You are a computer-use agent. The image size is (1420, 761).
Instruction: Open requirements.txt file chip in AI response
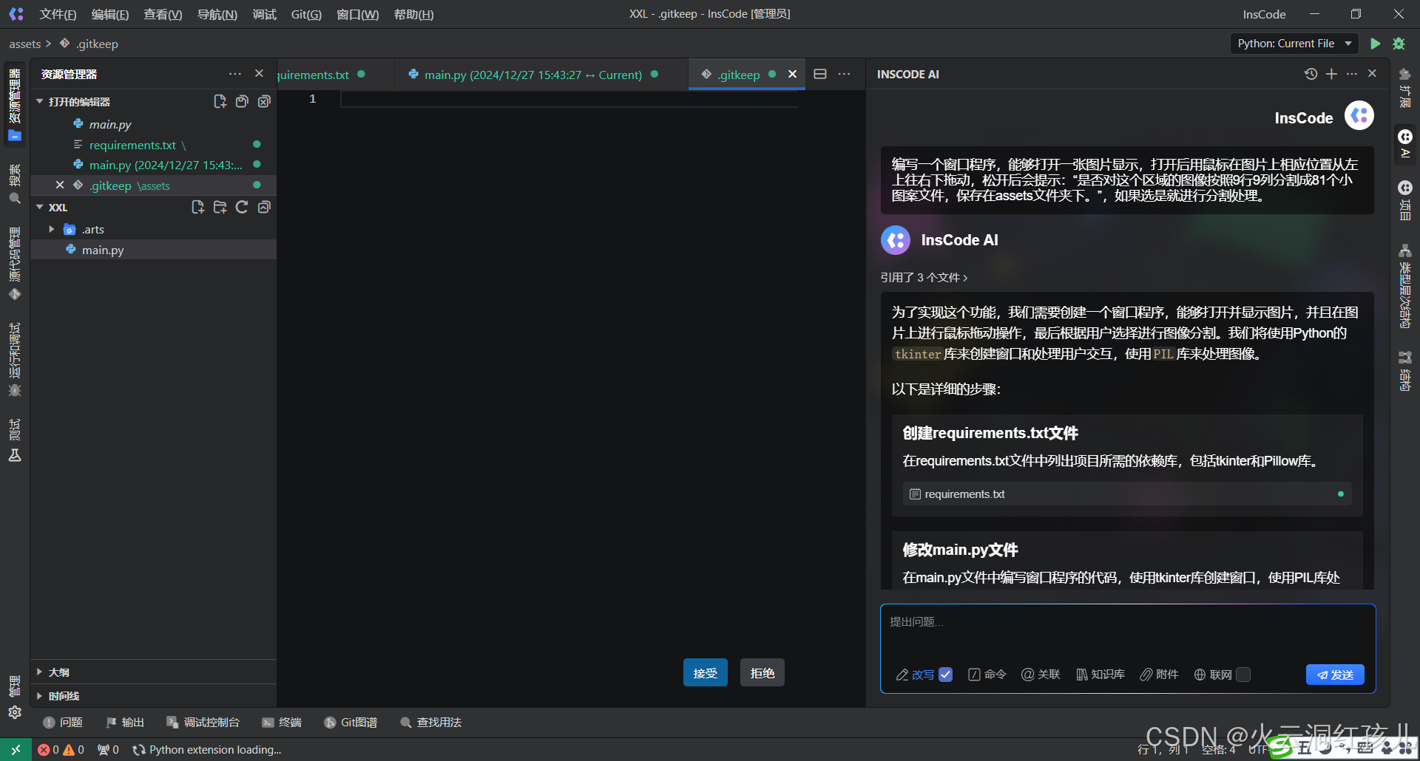tap(1127, 494)
